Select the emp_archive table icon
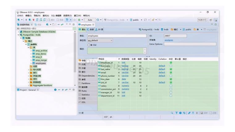Image resolution: width=235 pixels, height=132 pixels. point(33,50)
